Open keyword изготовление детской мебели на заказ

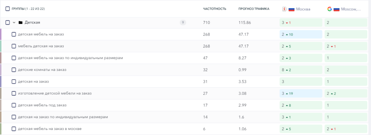click(55, 93)
